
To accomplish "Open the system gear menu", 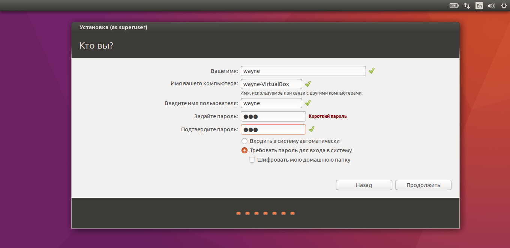I will click(x=504, y=6).
